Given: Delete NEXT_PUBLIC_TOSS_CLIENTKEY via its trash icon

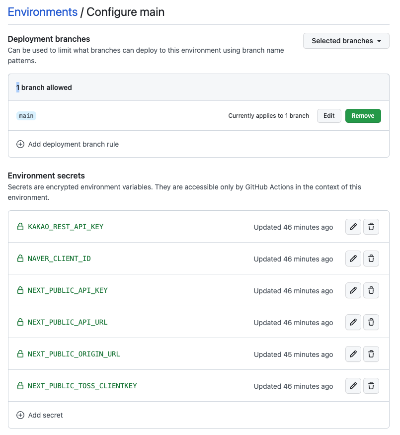Looking at the screenshot, I should (x=371, y=386).
